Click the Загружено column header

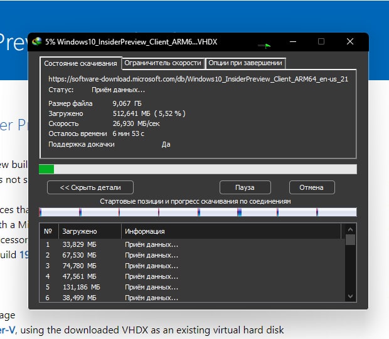tap(90, 231)
